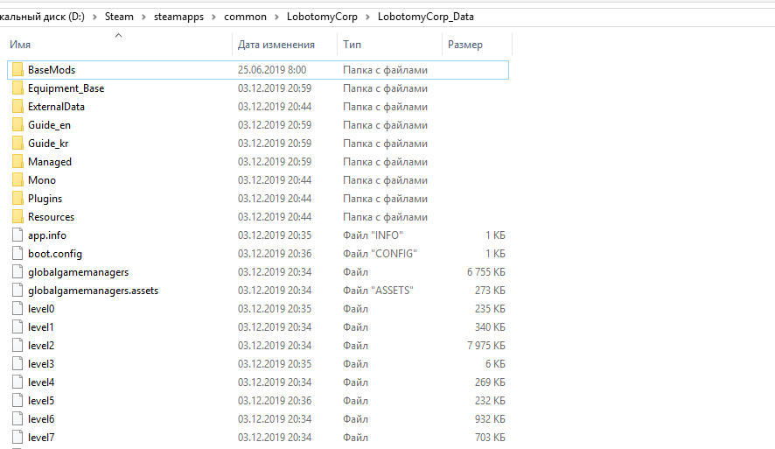Screen dimensions: 775x449
Task: Click the 703 КБ size value
Action: point(490,437)
